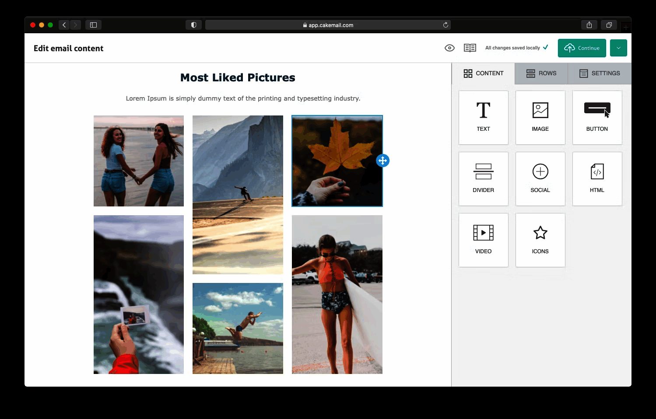Select the Text content block
Viewport: 656px width, 419px height.
coord(483,117)
